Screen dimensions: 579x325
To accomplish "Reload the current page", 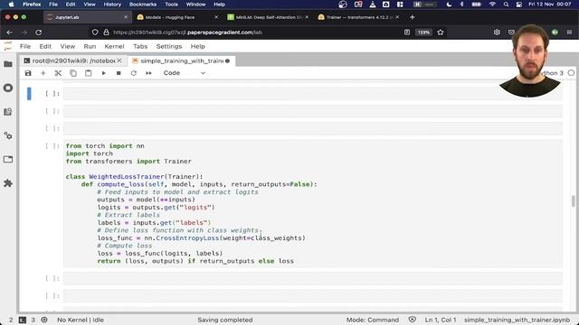I will pyautogui.click(x=38, y=32).
